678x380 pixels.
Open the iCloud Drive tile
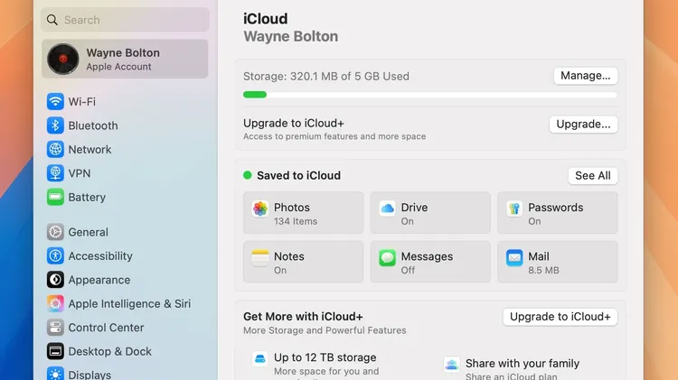(430, 213)
